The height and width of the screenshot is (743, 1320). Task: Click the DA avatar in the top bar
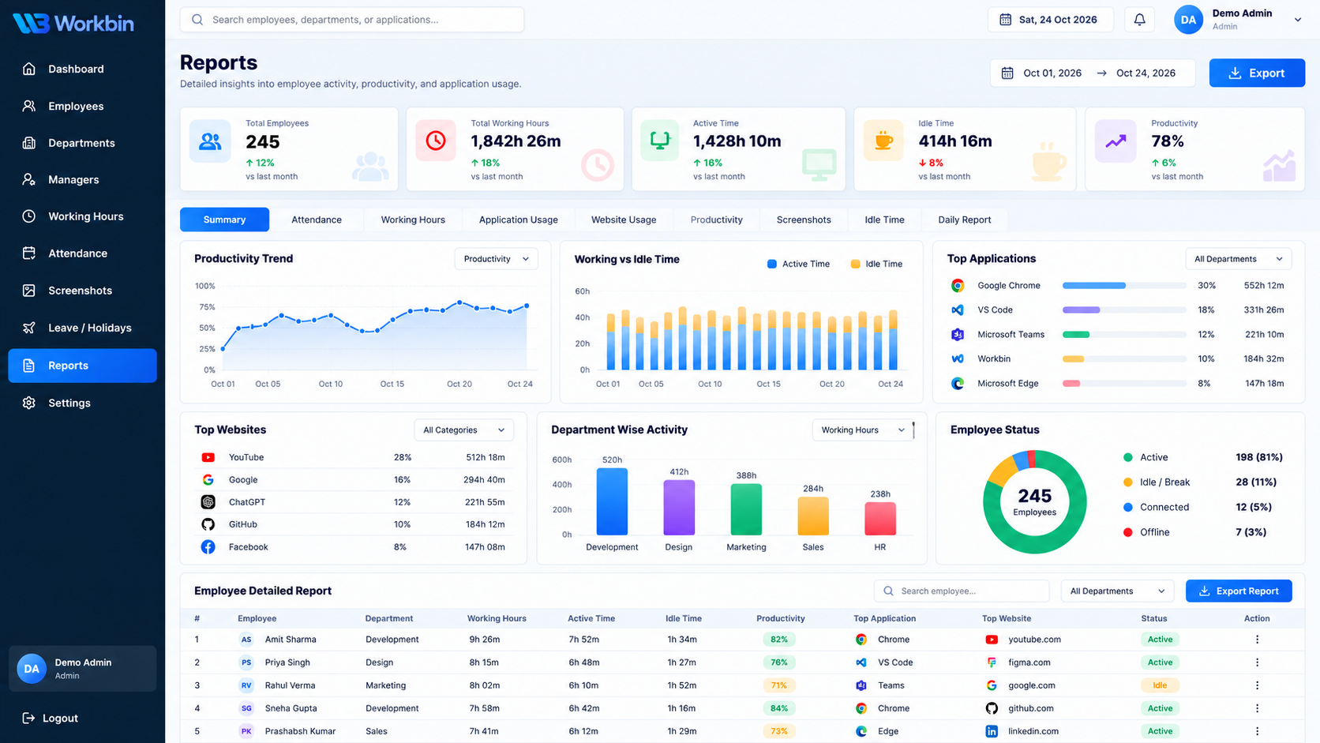[1188, 20]
